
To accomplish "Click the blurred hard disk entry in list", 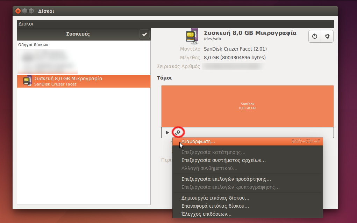I will pyautogui.click(x=48, y=61).
